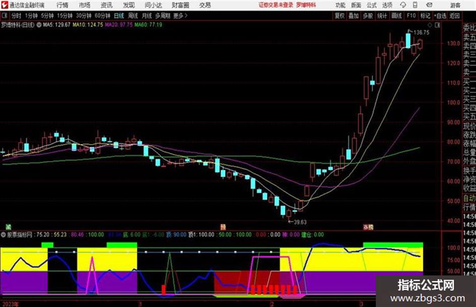Open the 市场 menu
This screenshot has height=307, width=476.
click(x=85, y=5)
